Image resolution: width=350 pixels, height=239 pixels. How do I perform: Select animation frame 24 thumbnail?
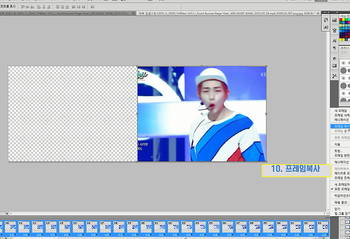click(201, 227)
